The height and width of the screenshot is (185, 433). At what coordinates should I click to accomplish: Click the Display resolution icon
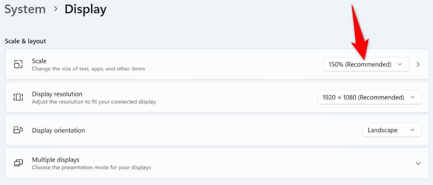[x=18, y=97]
